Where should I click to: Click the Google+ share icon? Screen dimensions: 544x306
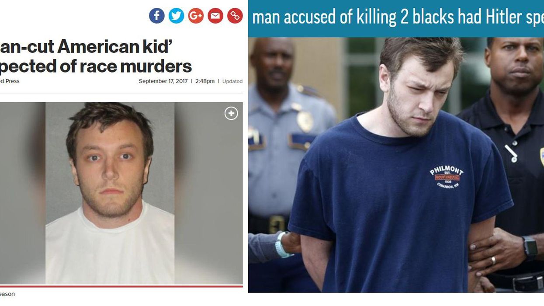pyautogui.click(x=196, y=16)
